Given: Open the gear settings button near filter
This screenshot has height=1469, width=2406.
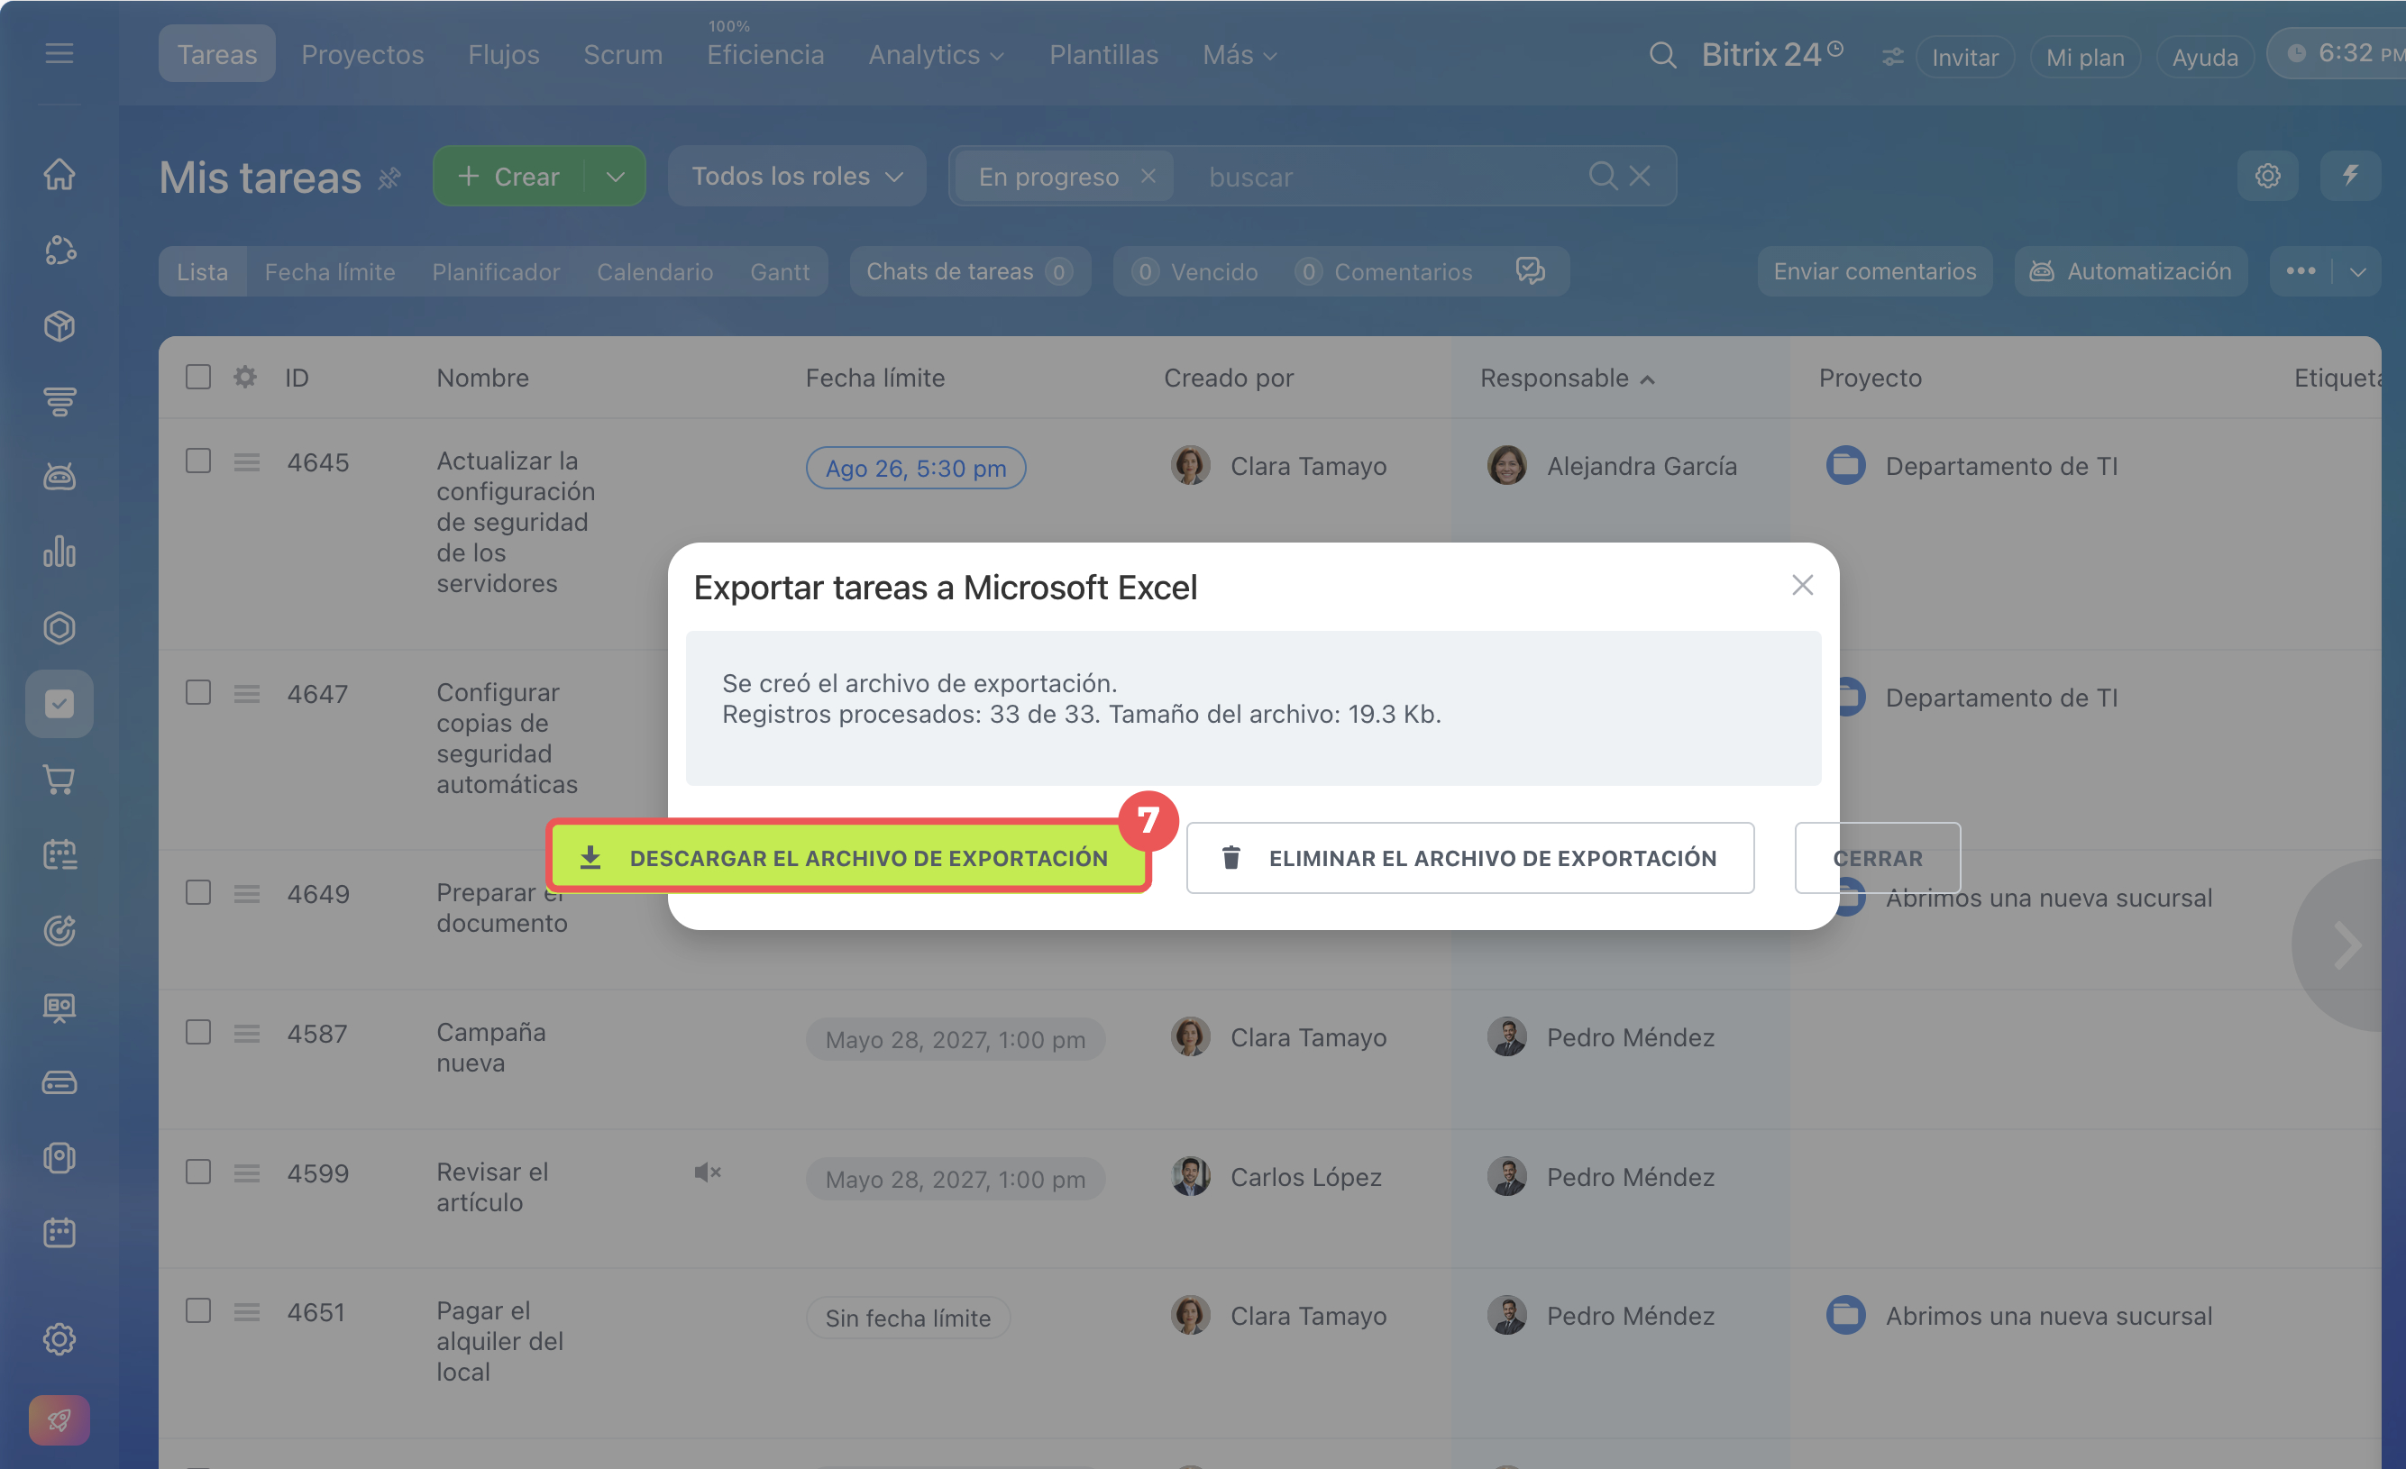Looking at the screenshot, I should (x=2267, y=176).
